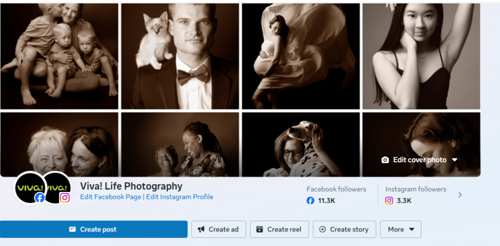Open the mother with three children photo
Viewport: 500px width, 246px height.
tap(59, 56)
